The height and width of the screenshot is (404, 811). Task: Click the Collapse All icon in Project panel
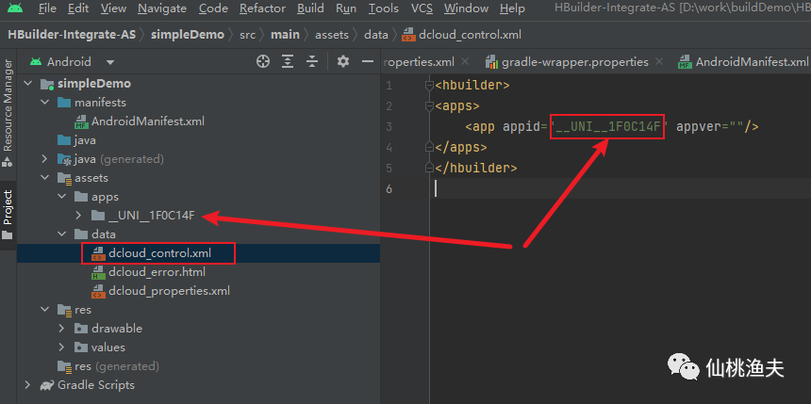(x=312, y=61)
